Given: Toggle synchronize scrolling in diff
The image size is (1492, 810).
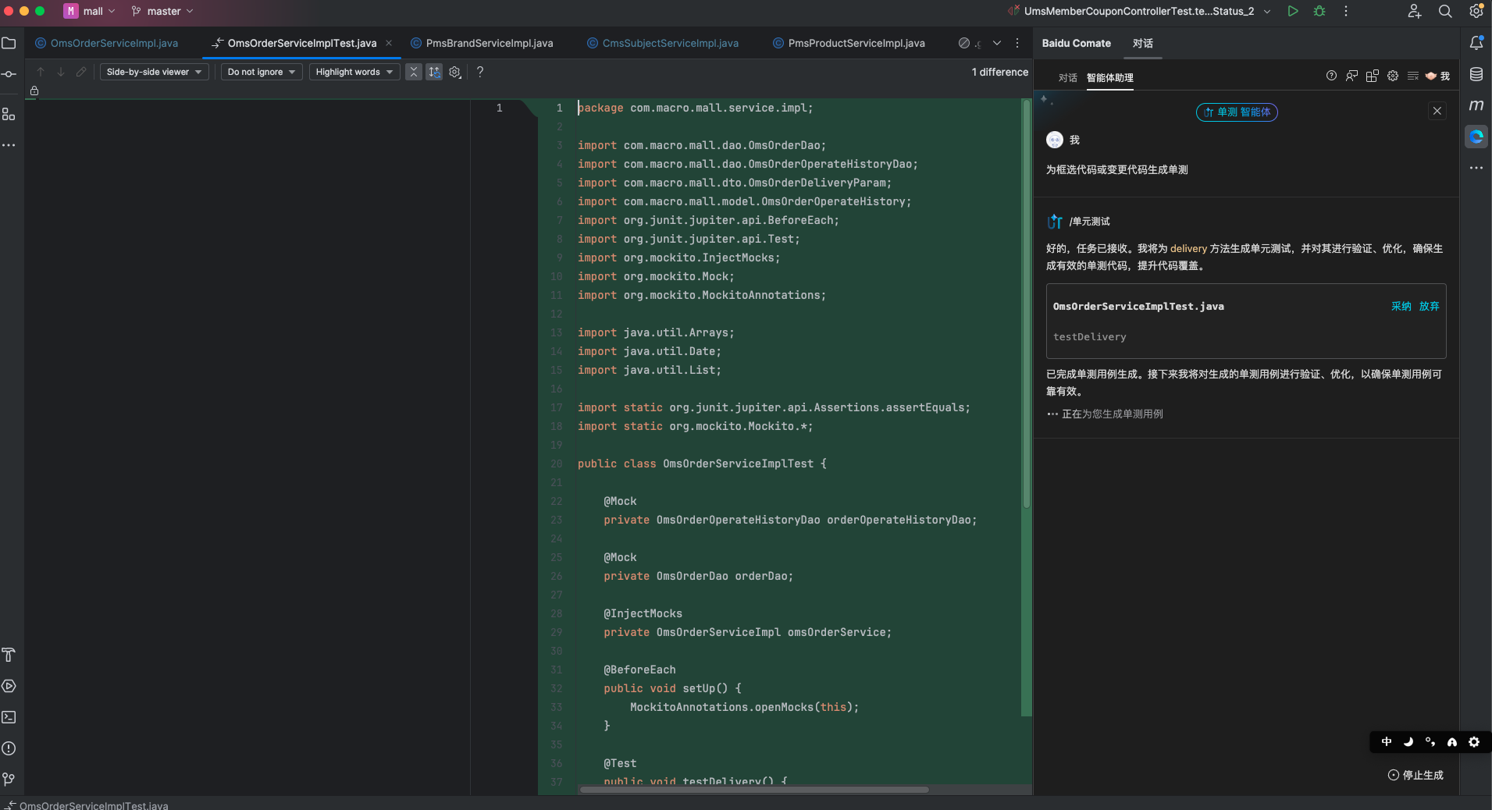Looking at the screenshot, I should pyautogui.click(x=434, y=72).
